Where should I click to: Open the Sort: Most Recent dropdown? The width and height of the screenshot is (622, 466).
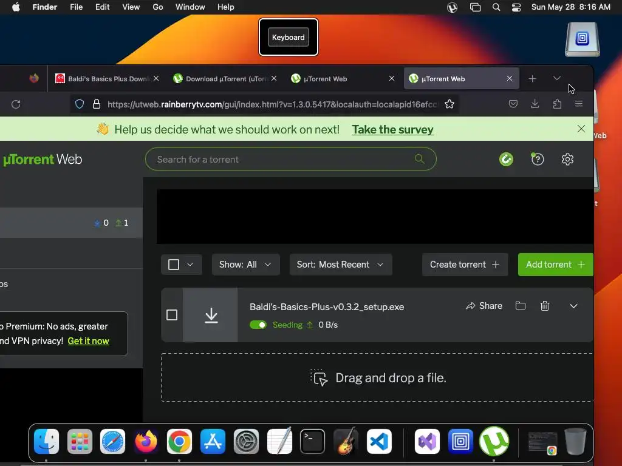pyautogui.click(x=341, y=265)
